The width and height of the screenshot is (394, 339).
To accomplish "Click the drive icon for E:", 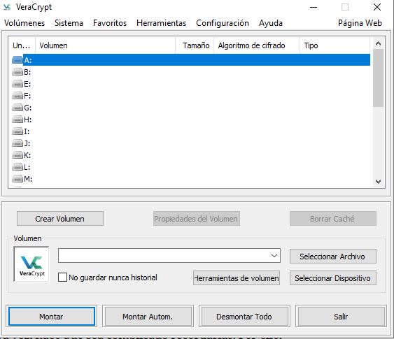I will [x=17, y=84].
